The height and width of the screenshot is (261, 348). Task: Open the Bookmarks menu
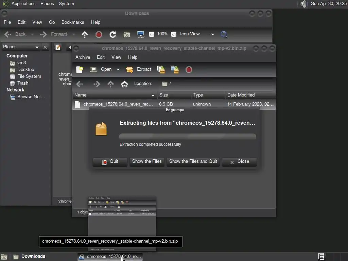pyautogui.click(x=73, y=22)
